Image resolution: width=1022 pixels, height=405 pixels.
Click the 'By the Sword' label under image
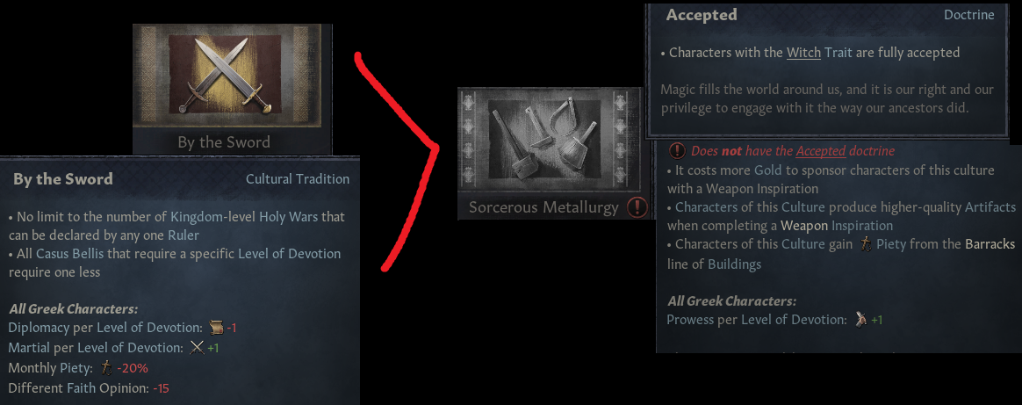pos(224,142)
